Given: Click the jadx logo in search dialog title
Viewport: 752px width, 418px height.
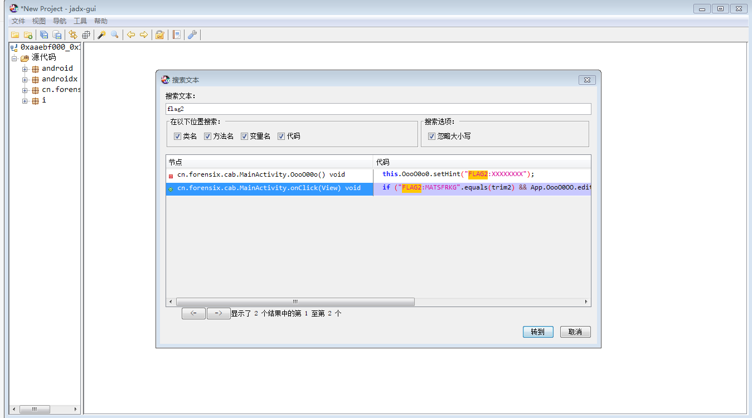Looking at the screenshot, I should click(165, 80).
